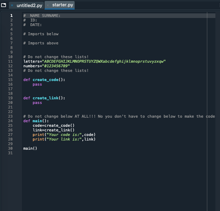Click the first 'Do not change these lists!' comment

pos(56,57)
